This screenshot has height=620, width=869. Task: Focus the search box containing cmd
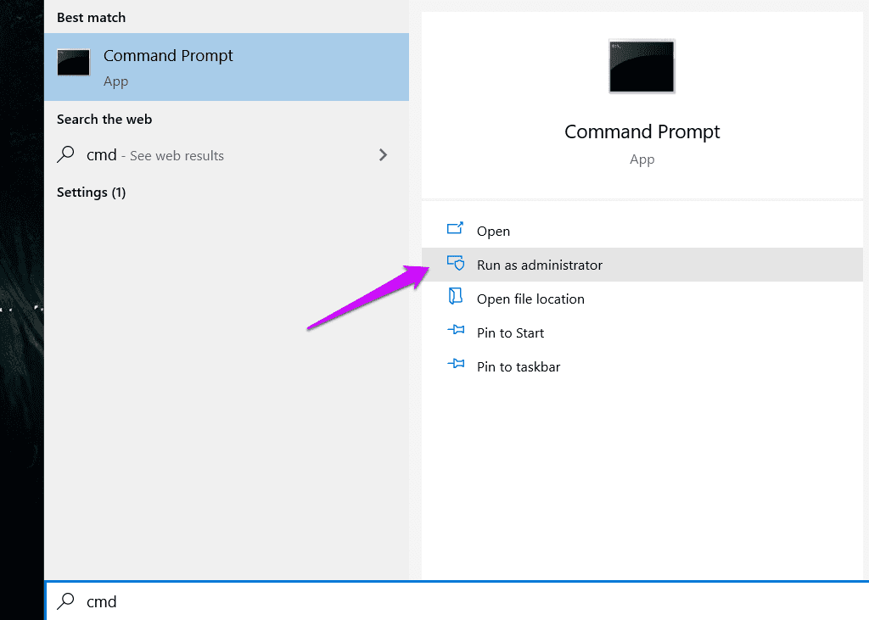(457, 601)
